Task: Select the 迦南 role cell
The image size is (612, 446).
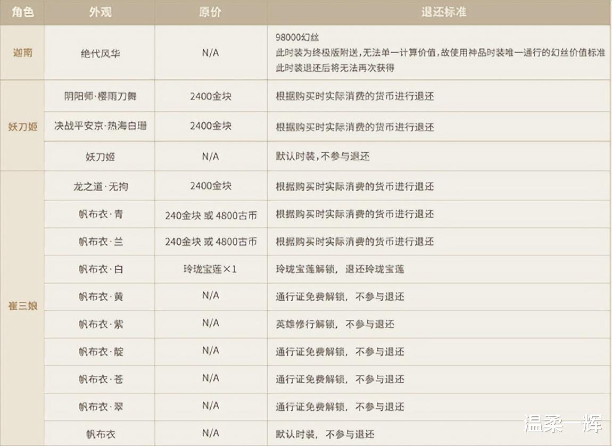Action: tap(23, 53)
